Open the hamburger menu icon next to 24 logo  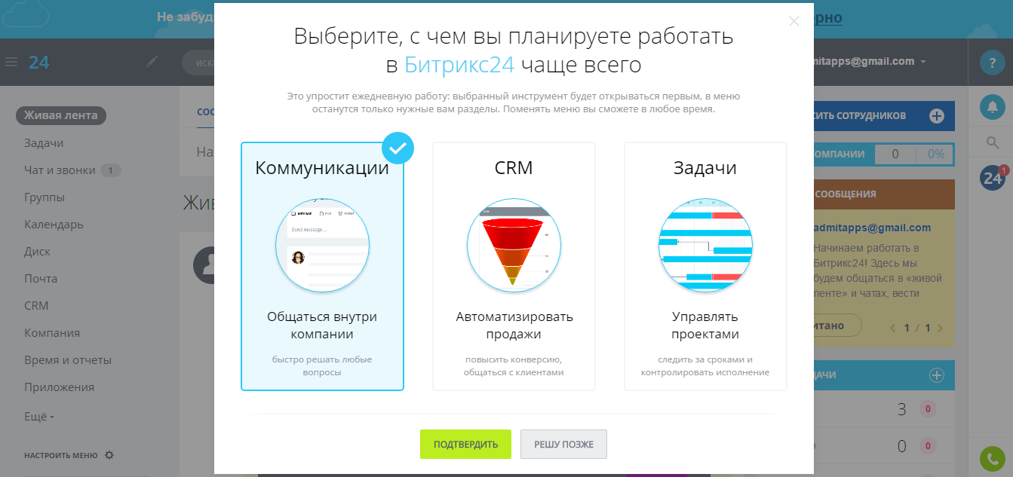pos(11,62)
